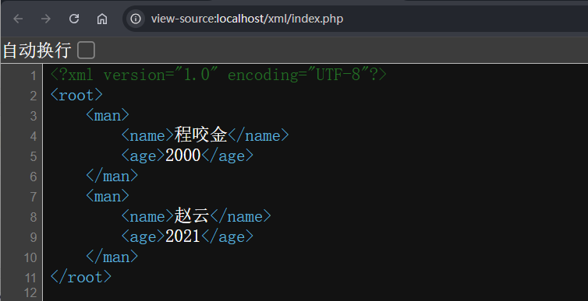Click the age value 2000
This screenshot has width=588, height=301.
[x=183, y=156]
